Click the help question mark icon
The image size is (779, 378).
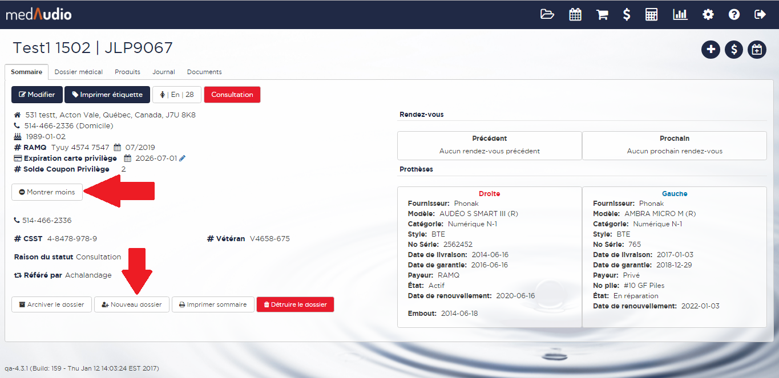(734, 15)
